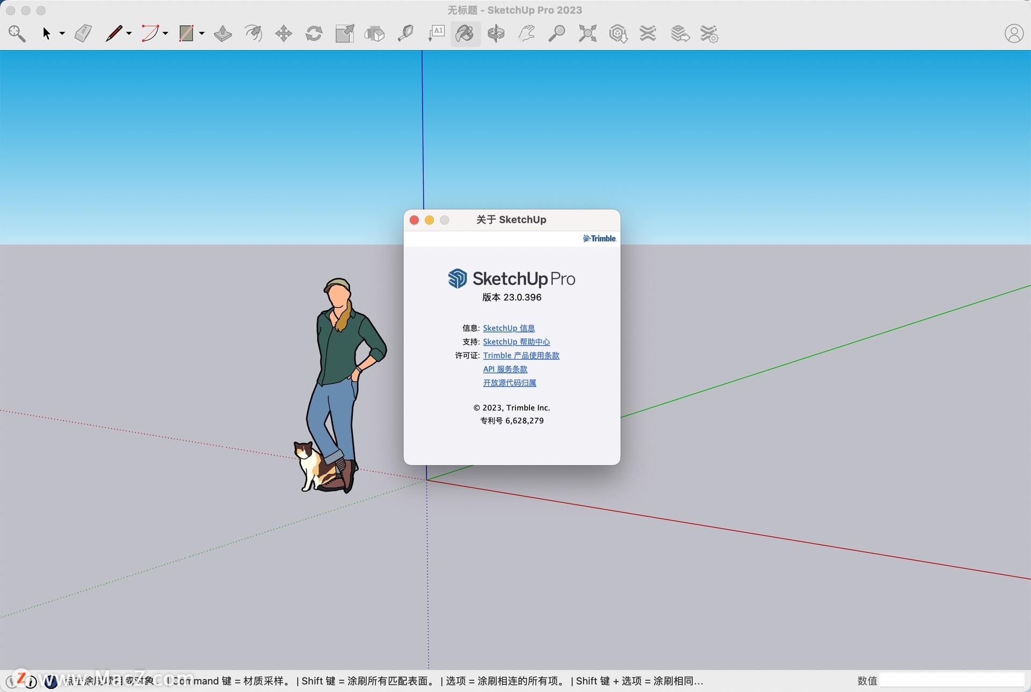This screenshot has height=692, width=1031.
Task: Select the Push/Pull tool
Action: coord(223,33)
